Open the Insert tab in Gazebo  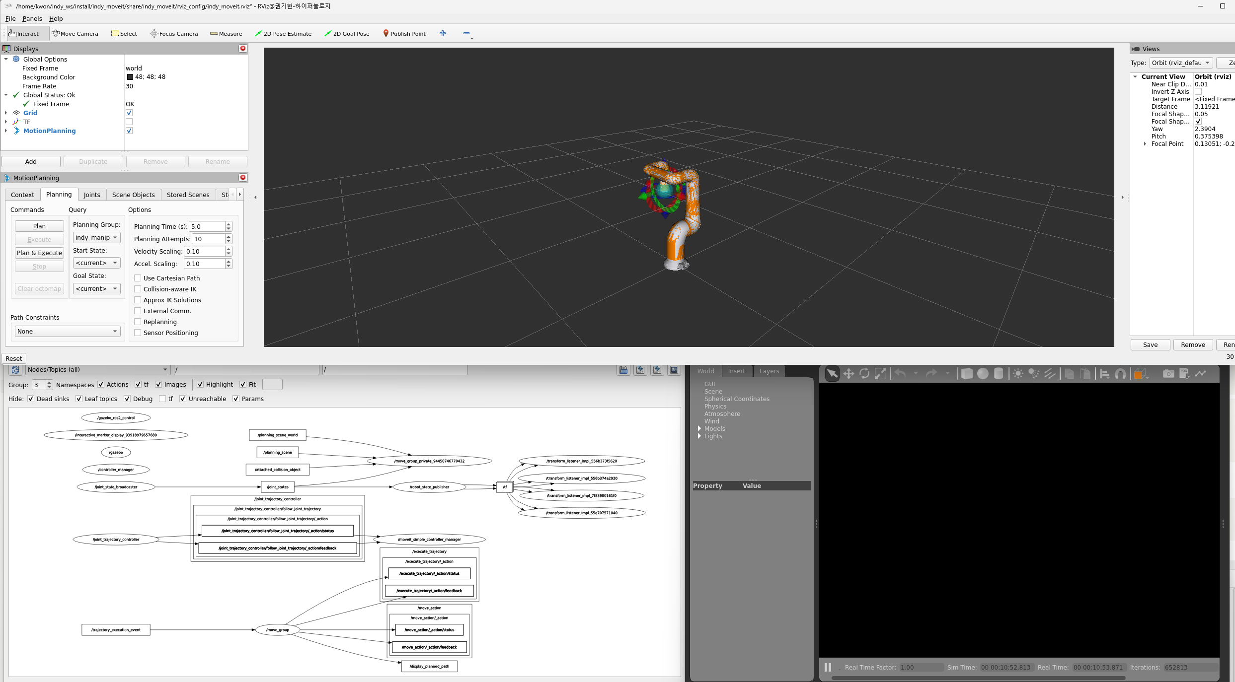tap(737, 371)
